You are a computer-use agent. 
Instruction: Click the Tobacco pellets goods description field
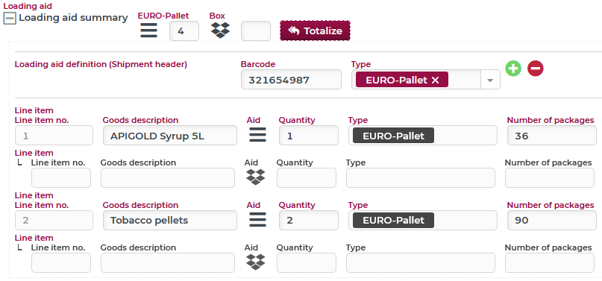pos(169,220)
